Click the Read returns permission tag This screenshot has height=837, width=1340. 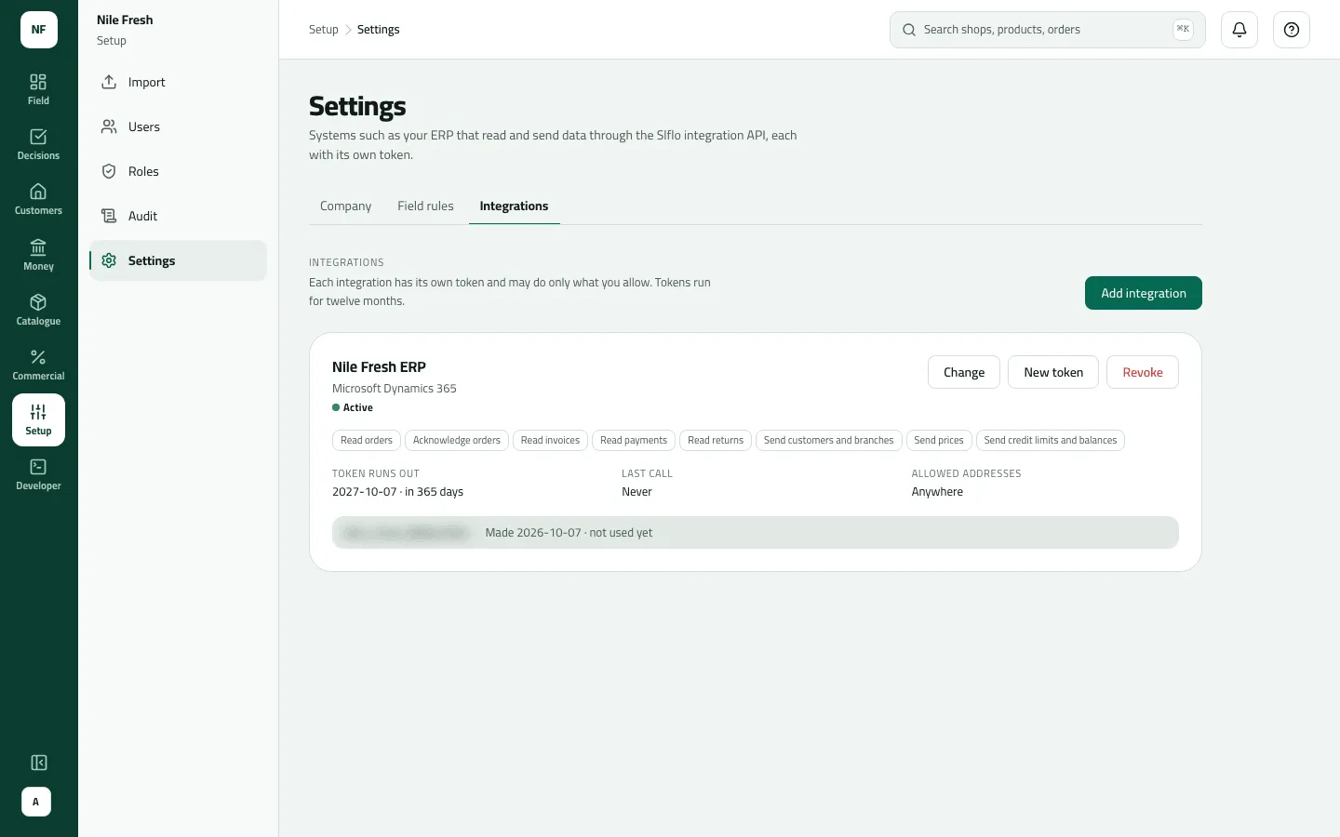pos(716,440)
